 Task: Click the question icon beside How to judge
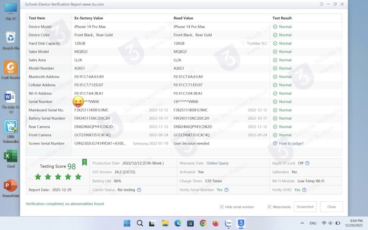[275, 143]
